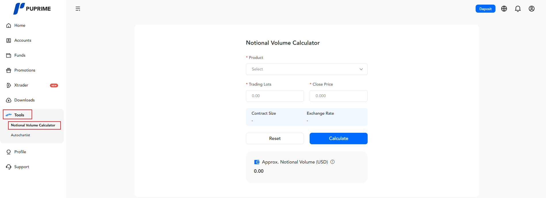Open the user account profile icon

click(531, 9)
